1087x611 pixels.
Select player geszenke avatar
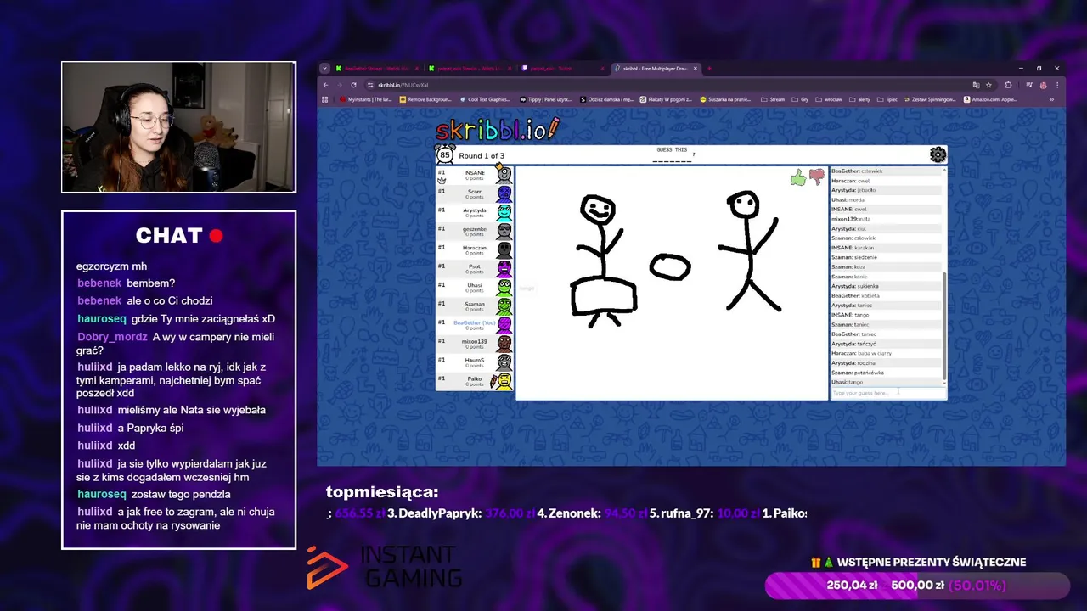click(504, 231)
